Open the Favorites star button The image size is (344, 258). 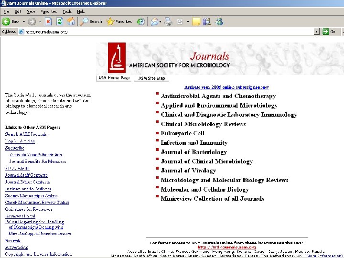coord(119,21)
